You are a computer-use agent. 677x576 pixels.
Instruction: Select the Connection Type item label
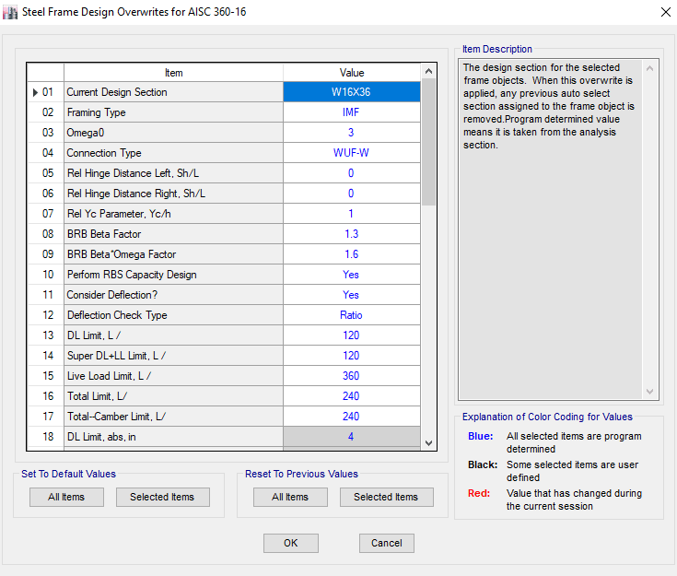pos(173,153)
